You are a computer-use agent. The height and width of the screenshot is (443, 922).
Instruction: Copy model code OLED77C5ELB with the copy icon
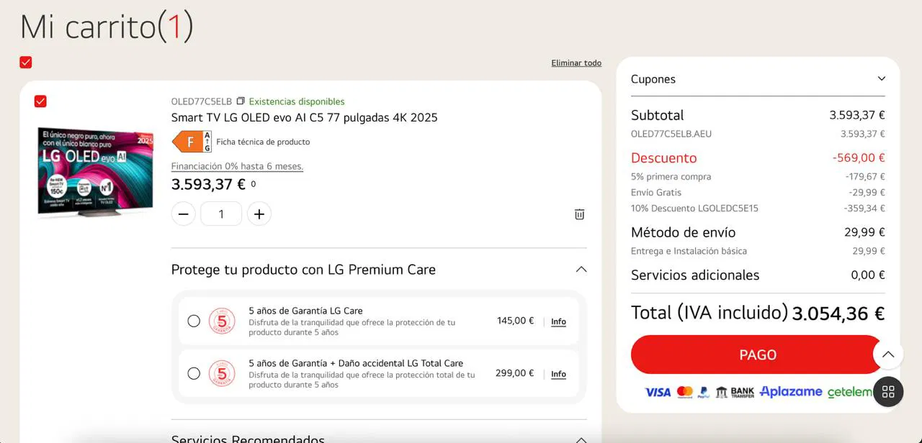(x=241, y=101)
